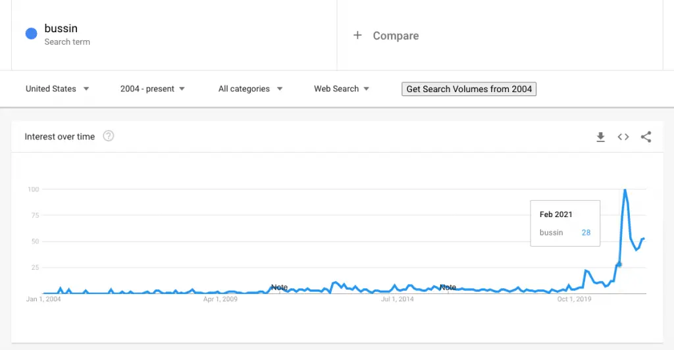Click the plus icon beside Compare
Image resolution: width=674 pixels, height=350 pixels.
coord(357,36)
